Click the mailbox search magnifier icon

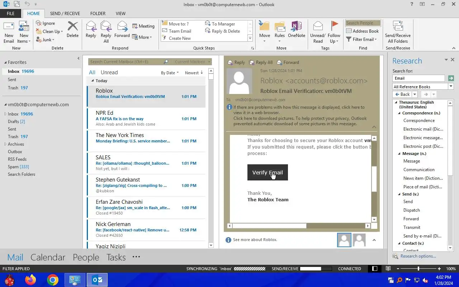point(166,62)
